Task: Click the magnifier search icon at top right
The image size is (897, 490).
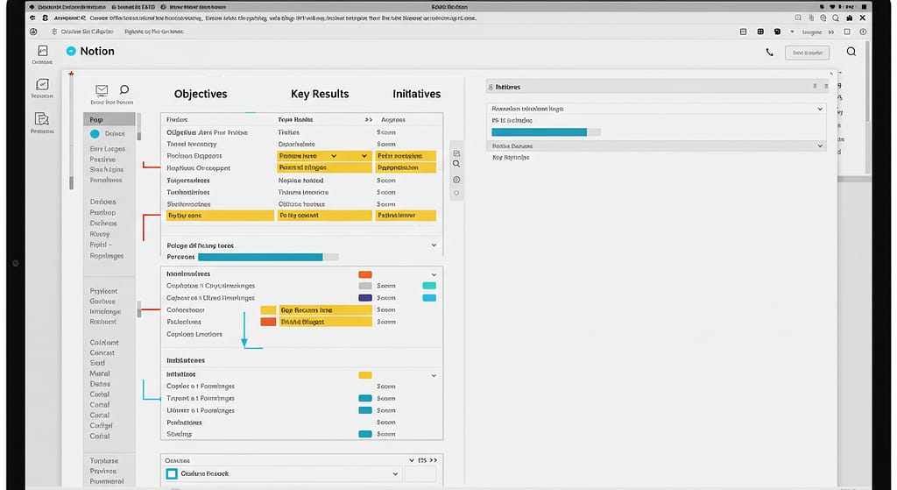Action: pos(851,52)
